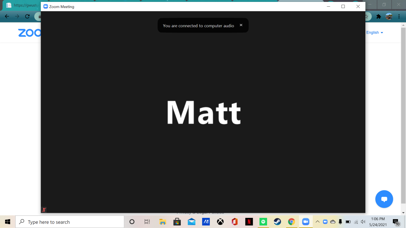The height and width of the screenshot is (228, 406).
Task: Open the Wi-Fi network flyout
Action: click(x=356, y=222)
